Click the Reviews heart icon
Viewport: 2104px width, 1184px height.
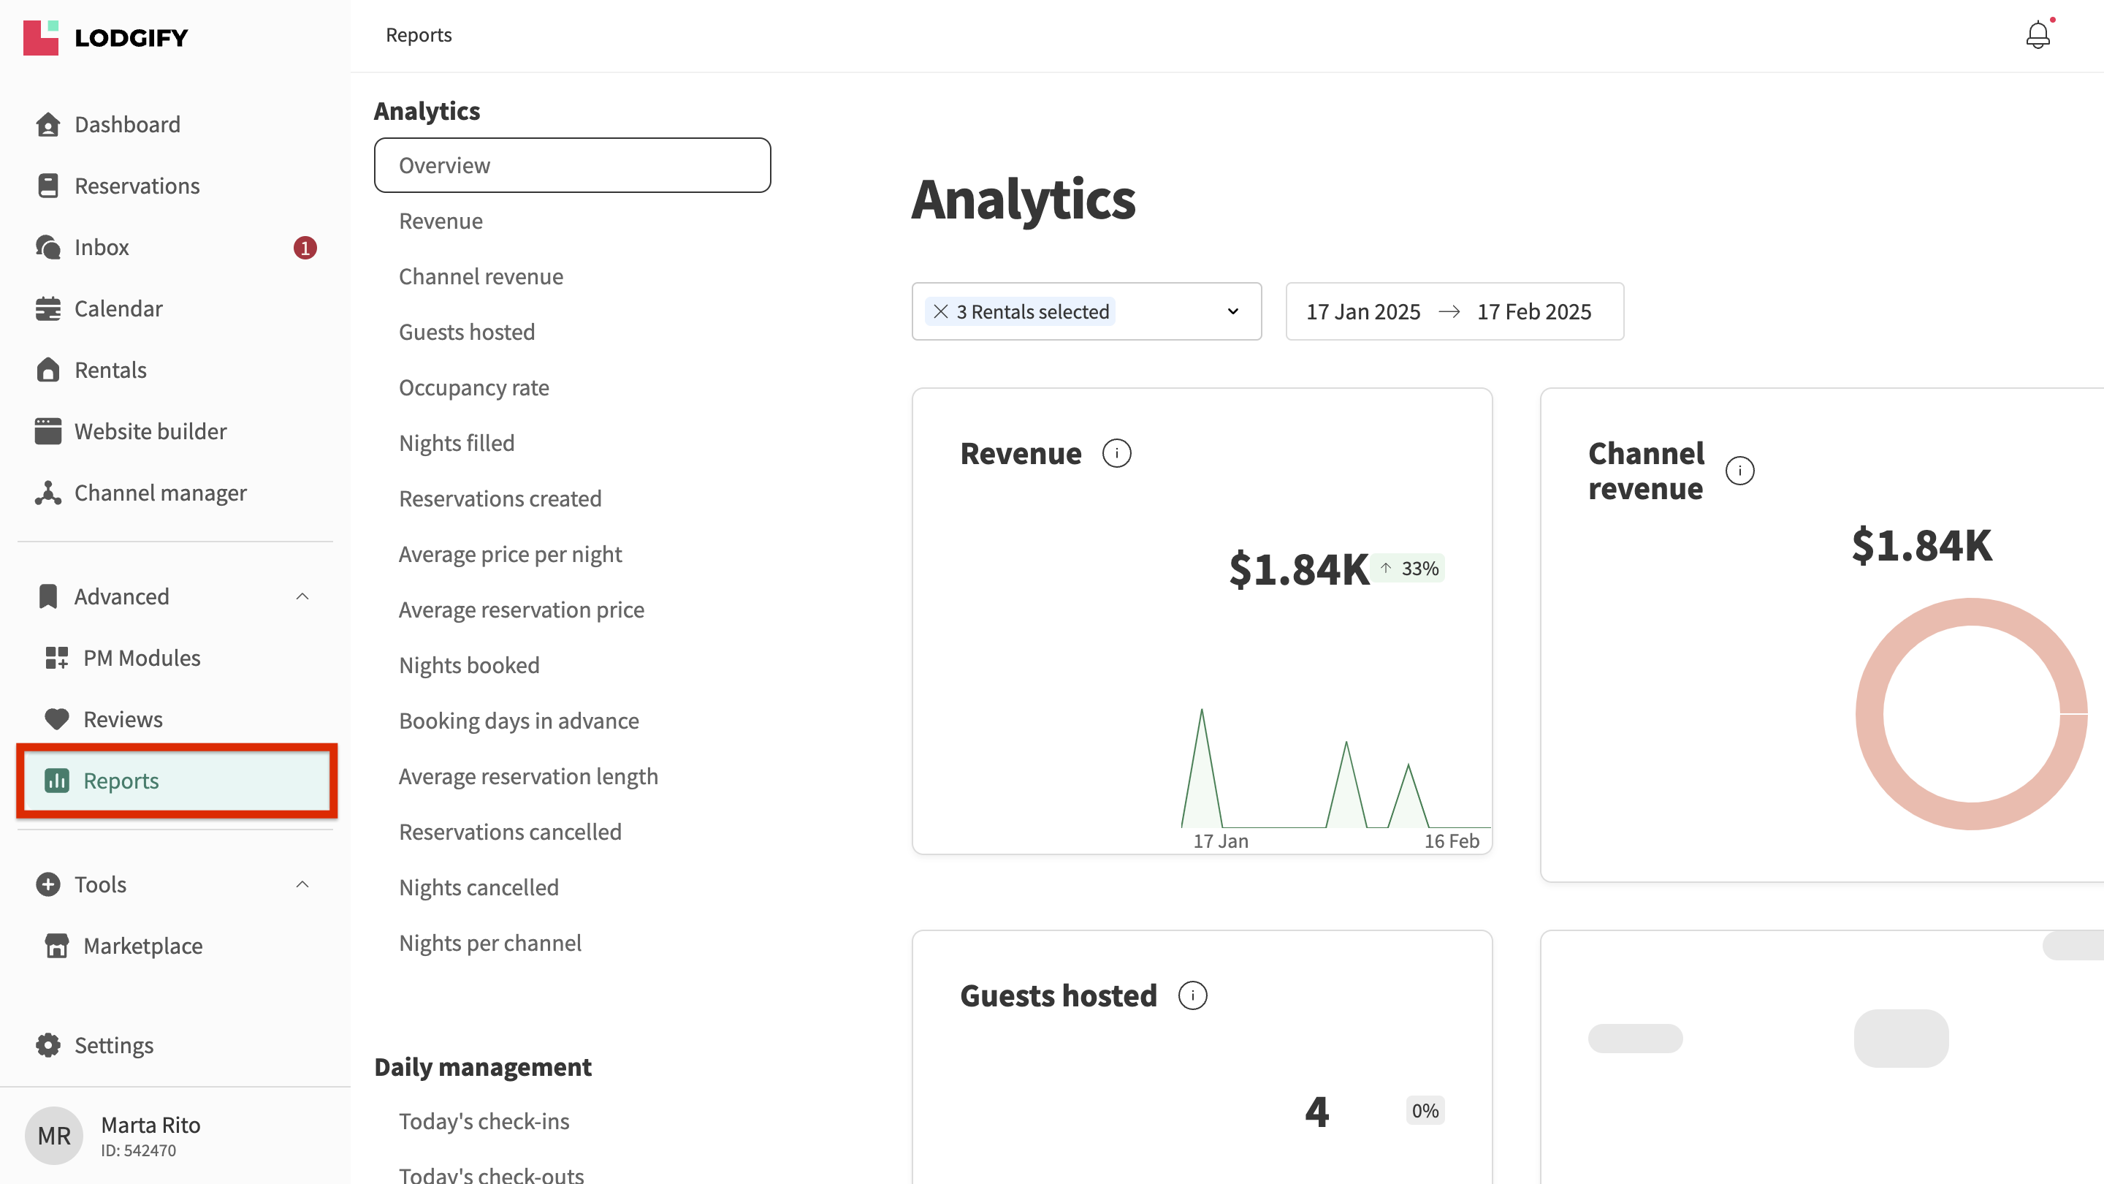point(56,719)
